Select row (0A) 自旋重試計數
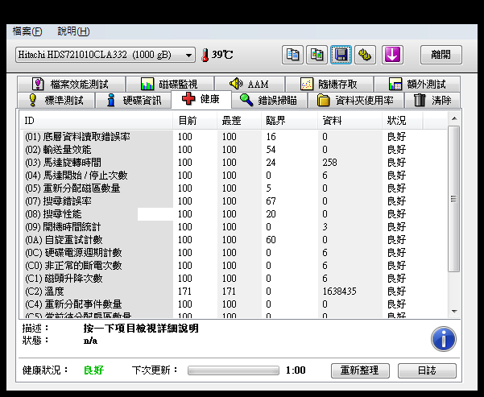Screen dimensions: 484x397 pyautogui.click(x=234, y=240)
